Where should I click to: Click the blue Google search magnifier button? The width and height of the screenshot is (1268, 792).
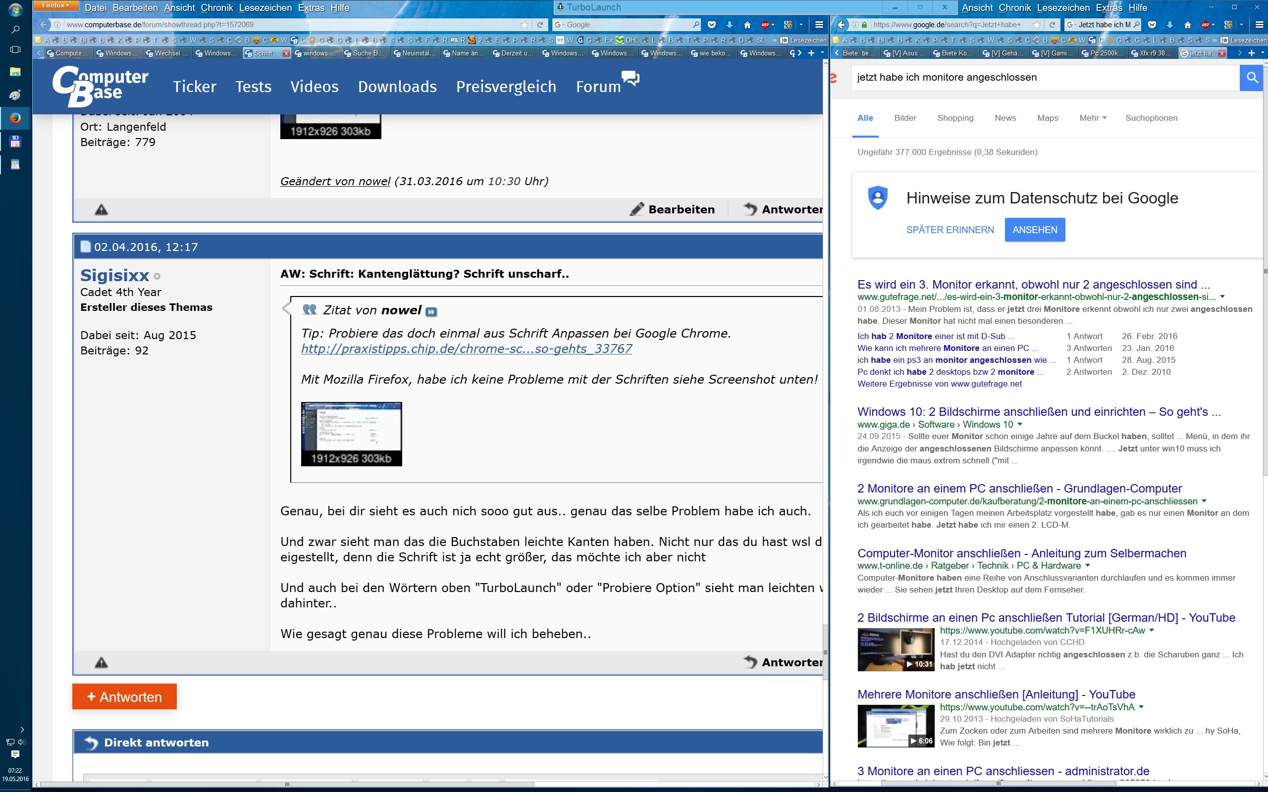point(1252,78)
